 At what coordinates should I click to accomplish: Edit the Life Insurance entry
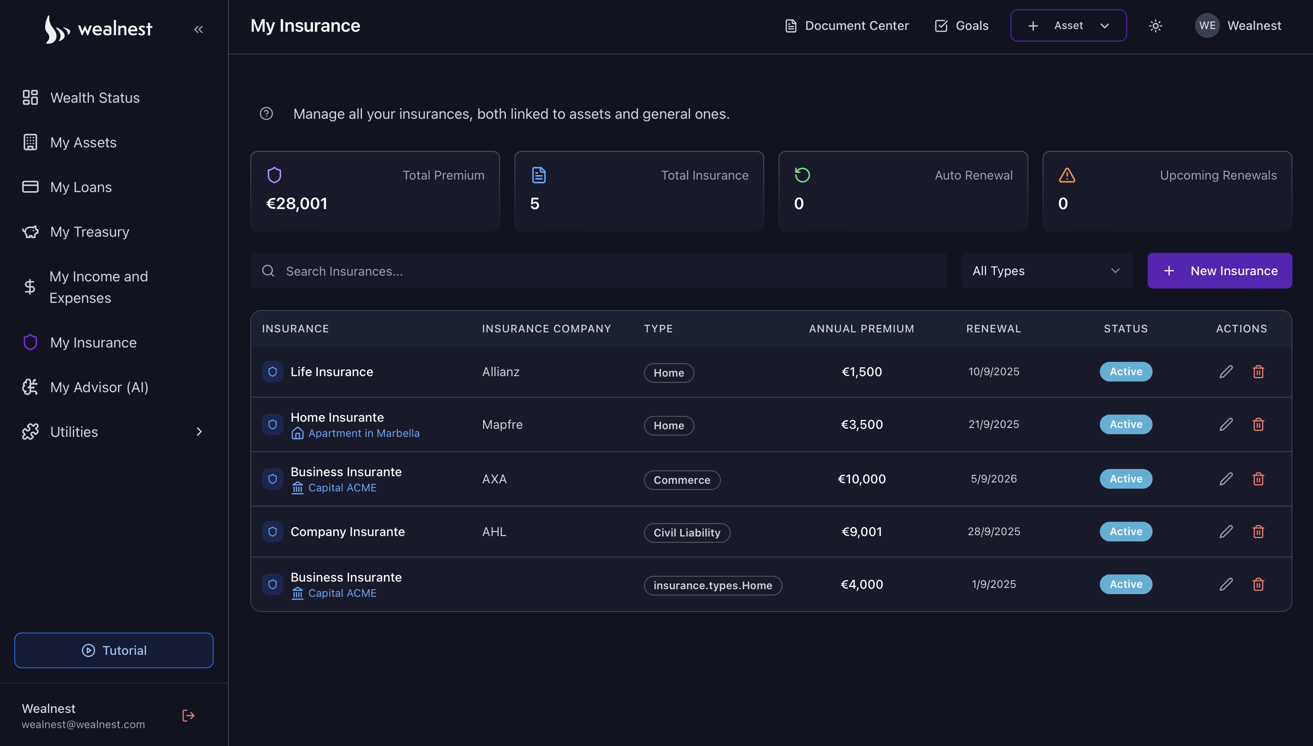pos(1226,372)
